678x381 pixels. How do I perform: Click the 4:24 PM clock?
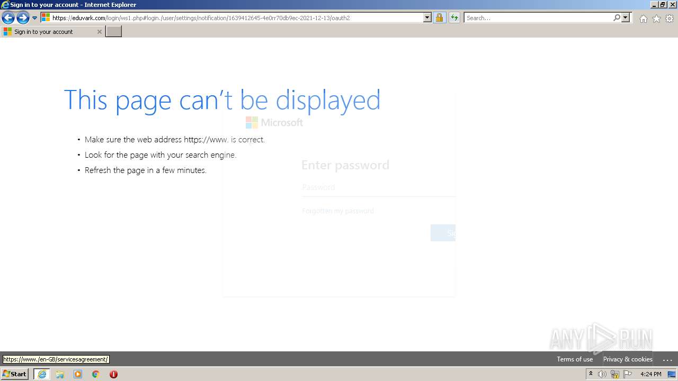click(x=650, y=374)
